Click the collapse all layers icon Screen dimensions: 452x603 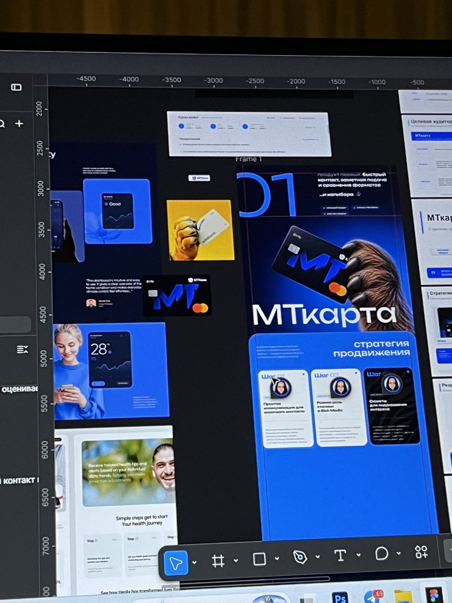(x=22, y=349)
